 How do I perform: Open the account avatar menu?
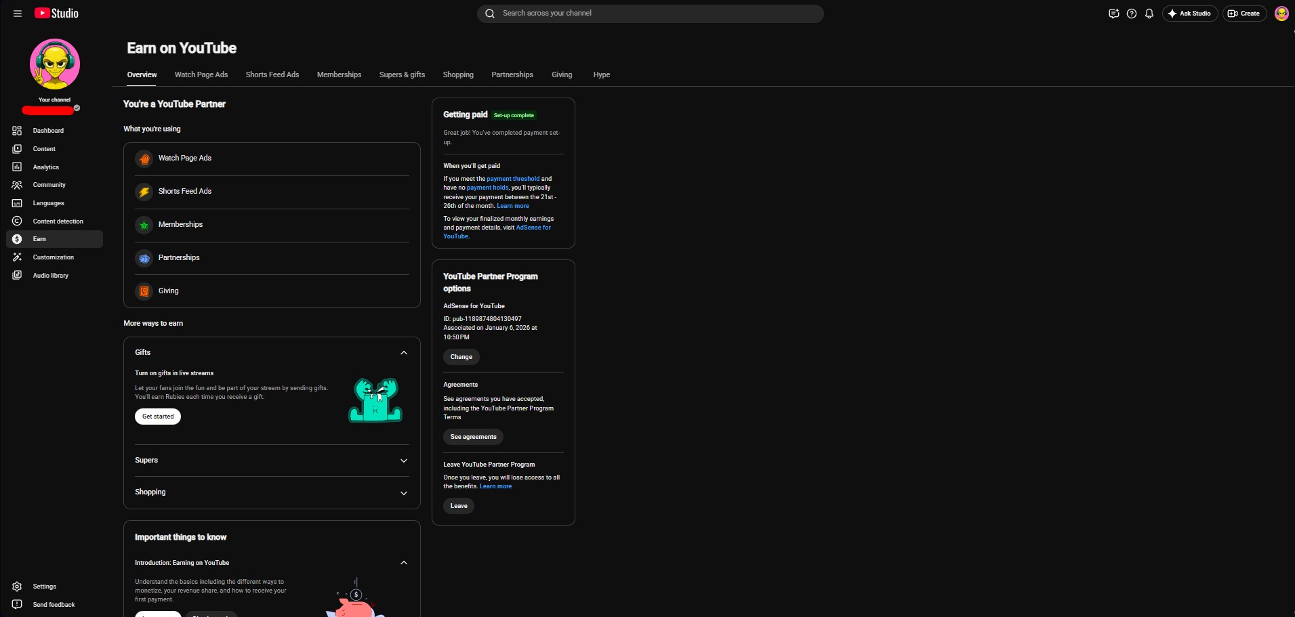point(1281,14)
